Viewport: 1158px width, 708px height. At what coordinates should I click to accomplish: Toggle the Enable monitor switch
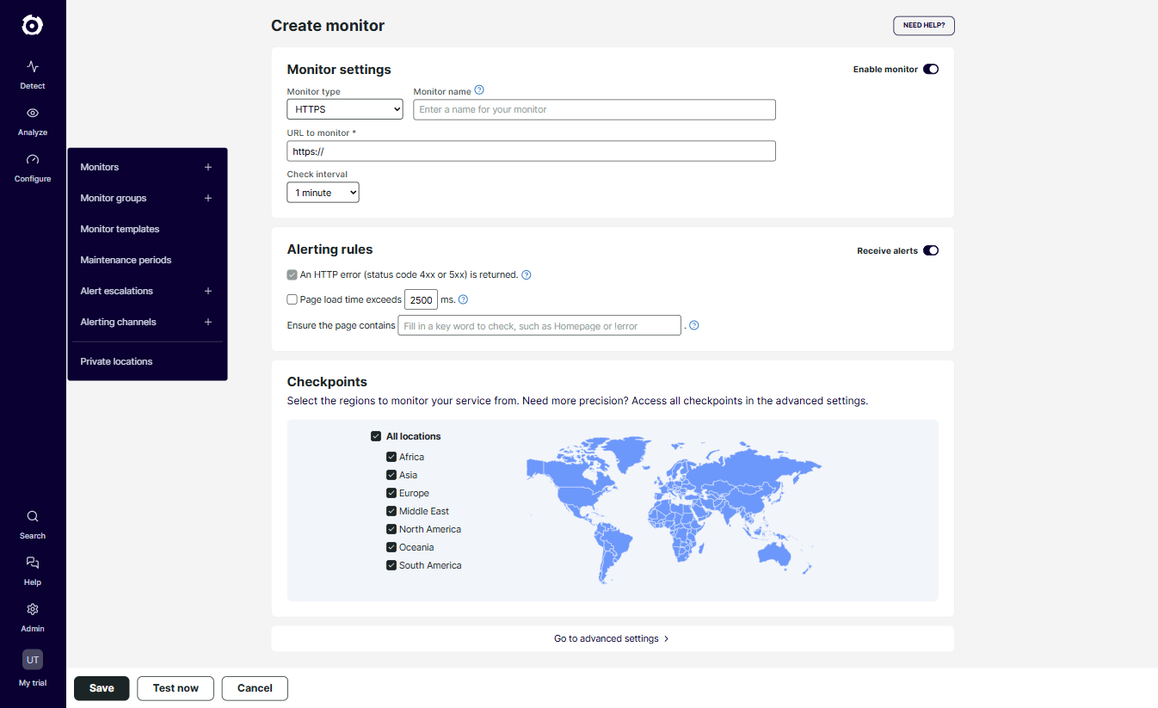(x=931, y=69)
